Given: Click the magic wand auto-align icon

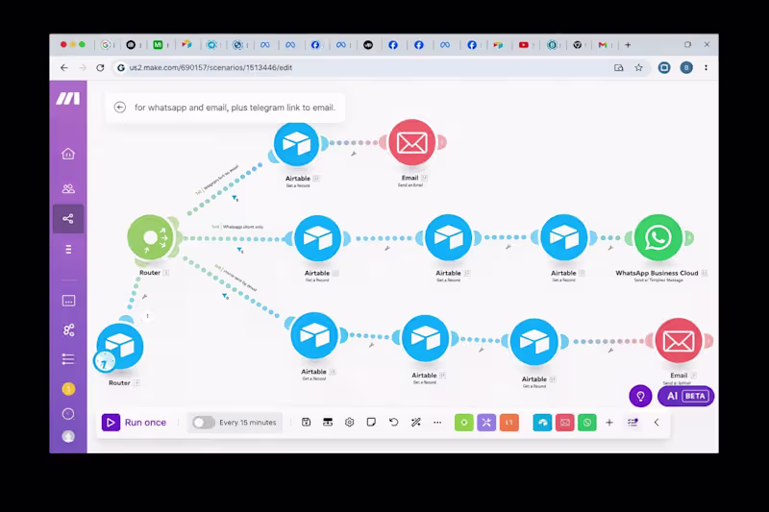Looking at the screenshot, I should click(x=416, y=422).
